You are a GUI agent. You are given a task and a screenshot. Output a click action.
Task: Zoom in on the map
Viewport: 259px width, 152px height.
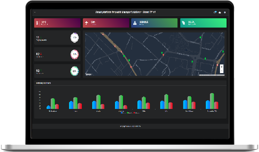point(221,66)
